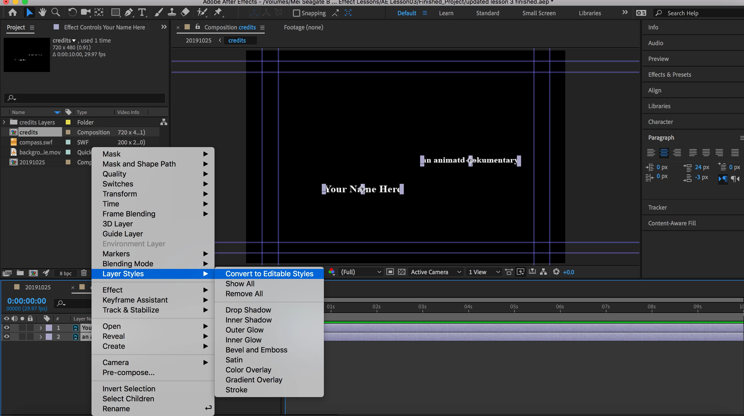Select the Pen tool
The image size is (744, 416).
pyautogui.click(x=129, y=12)
